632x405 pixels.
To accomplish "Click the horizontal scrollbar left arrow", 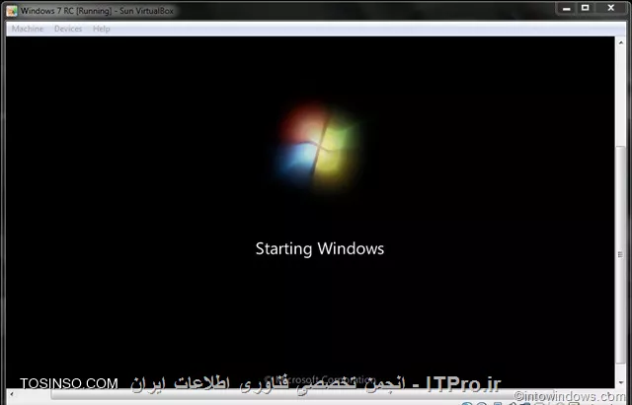I will [11, 394].
